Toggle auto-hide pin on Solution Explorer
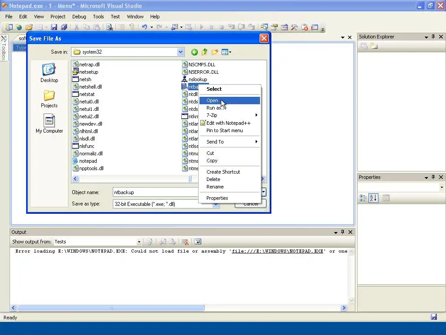 click(433, 37)
